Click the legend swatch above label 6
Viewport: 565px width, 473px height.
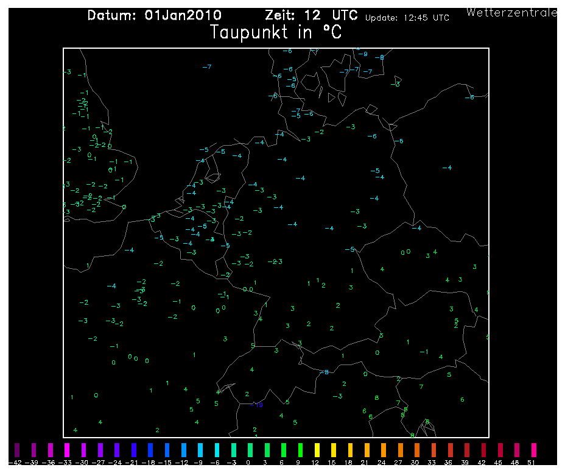point(284,450)
